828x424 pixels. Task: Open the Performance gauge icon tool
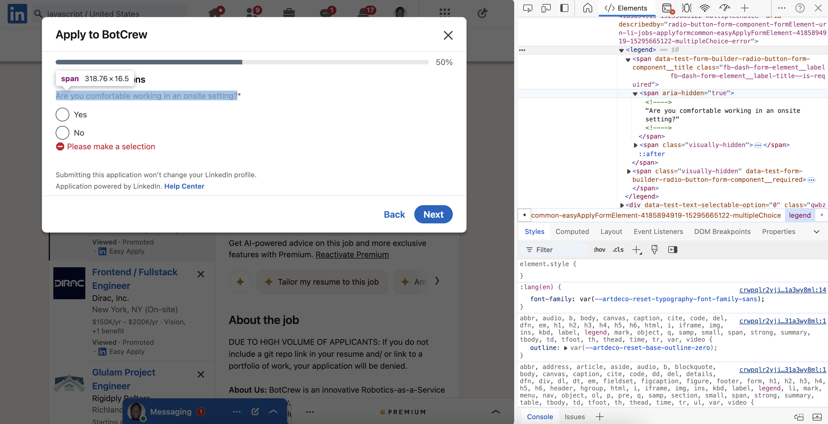coord(724,8)
